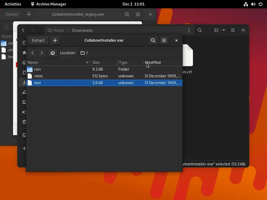Image resolution: width=267 pixels, height=200 pixels.
Task: Open hamburger menu in CollabnetInstaller.exe window
Action: (164, 40)
